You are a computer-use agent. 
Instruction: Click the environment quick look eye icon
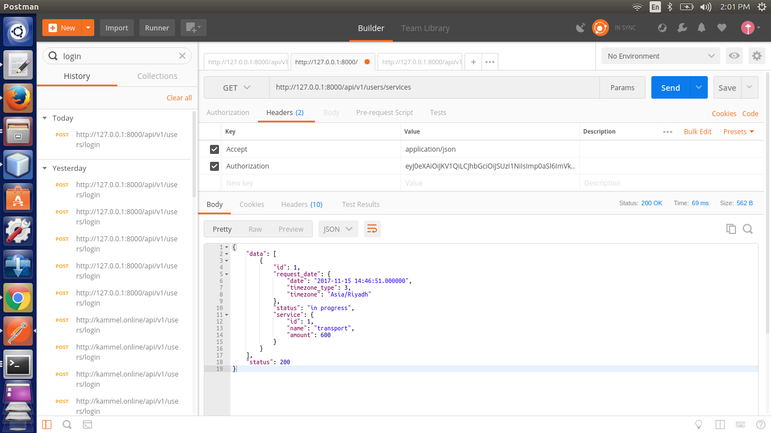[x=734, y=56]
